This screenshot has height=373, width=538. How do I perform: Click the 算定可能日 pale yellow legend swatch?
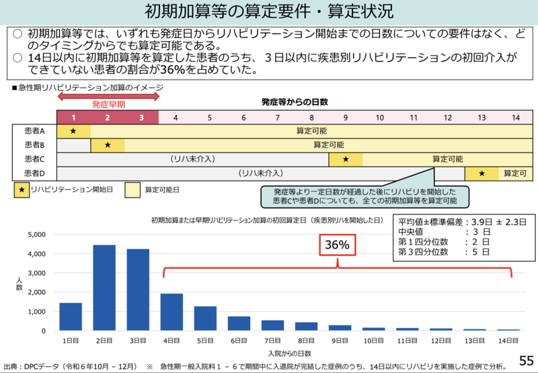[x=133, y=190]
